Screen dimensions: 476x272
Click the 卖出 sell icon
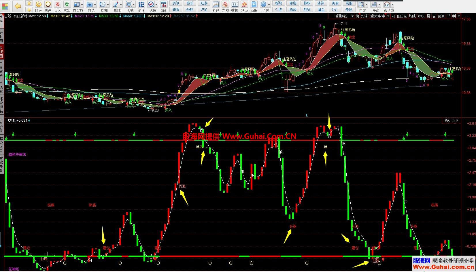tap(67, 6)
